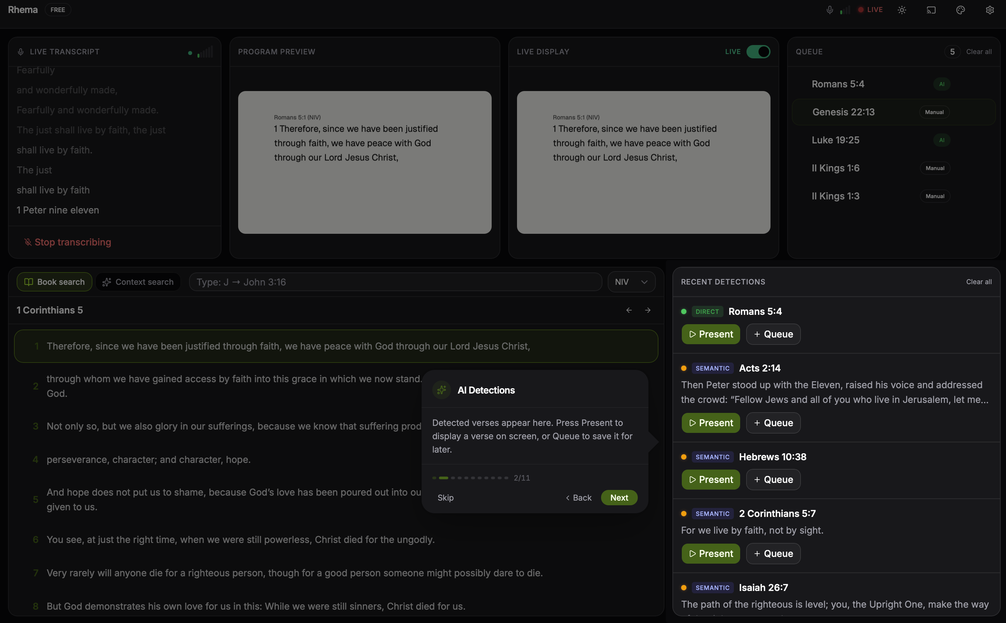The width and height of the screenshot is (1006, 623).
Task: Click transcript line "1 Peter nine eleven"
Action: pos(58,210)
